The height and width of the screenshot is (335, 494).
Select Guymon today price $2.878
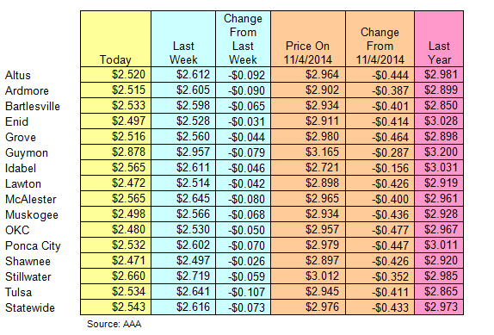tap(128, 152)
